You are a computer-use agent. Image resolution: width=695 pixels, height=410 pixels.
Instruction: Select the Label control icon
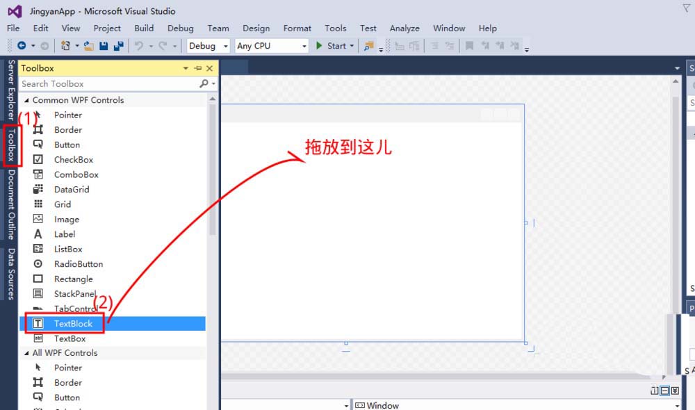click(x=38, y=234)
